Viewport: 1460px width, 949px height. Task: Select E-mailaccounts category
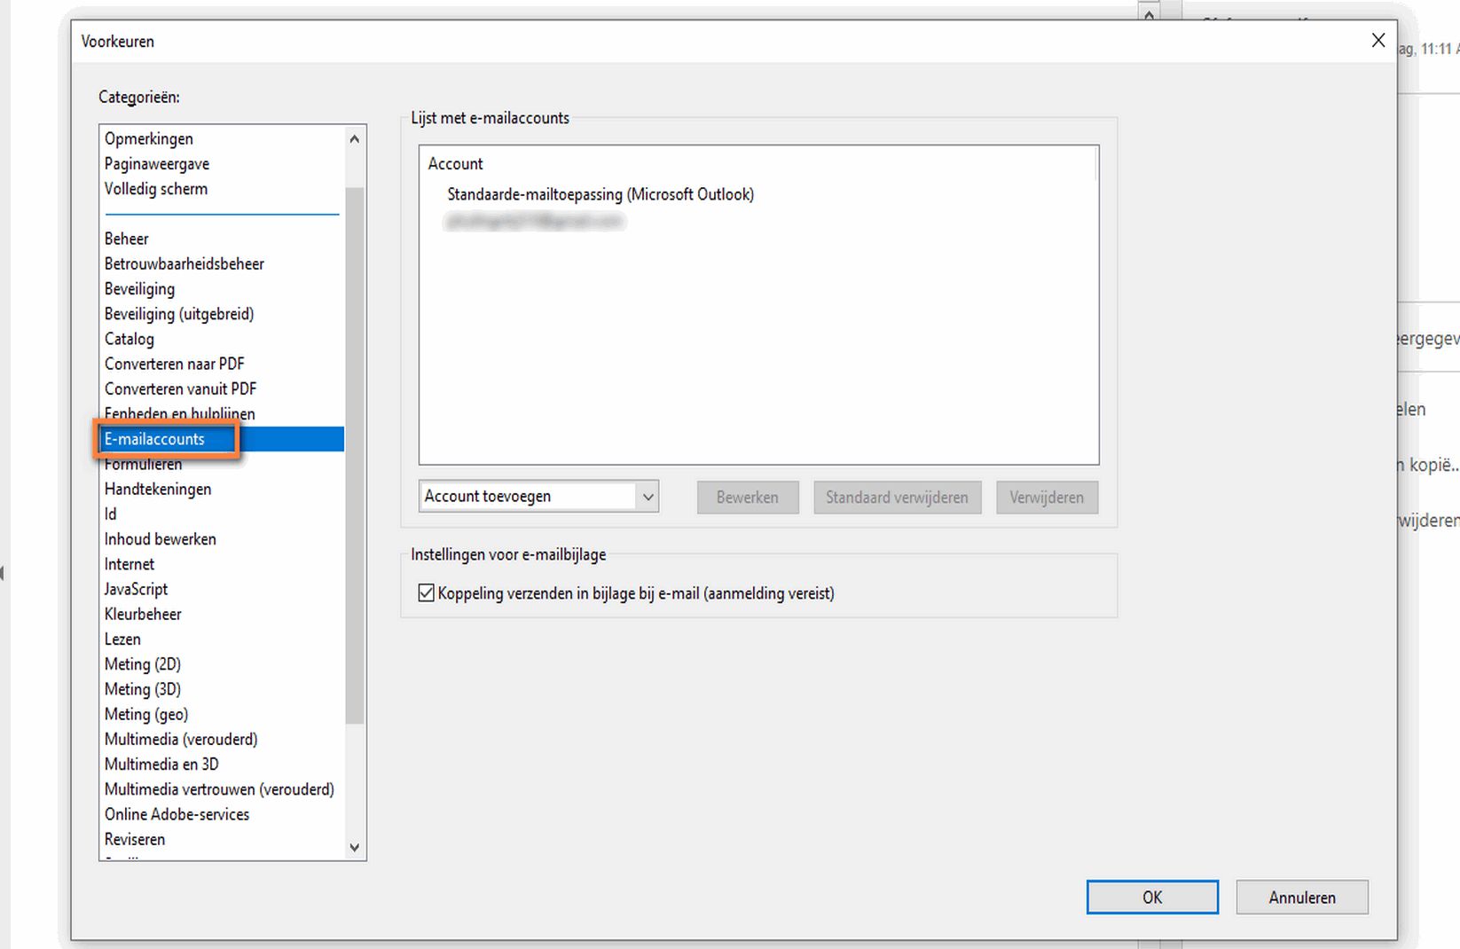(222, 439)
